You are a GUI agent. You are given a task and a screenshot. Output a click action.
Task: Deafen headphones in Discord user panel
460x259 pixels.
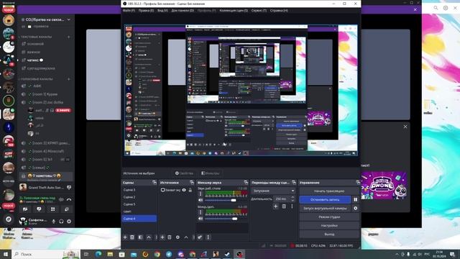(x=61, y=221)
